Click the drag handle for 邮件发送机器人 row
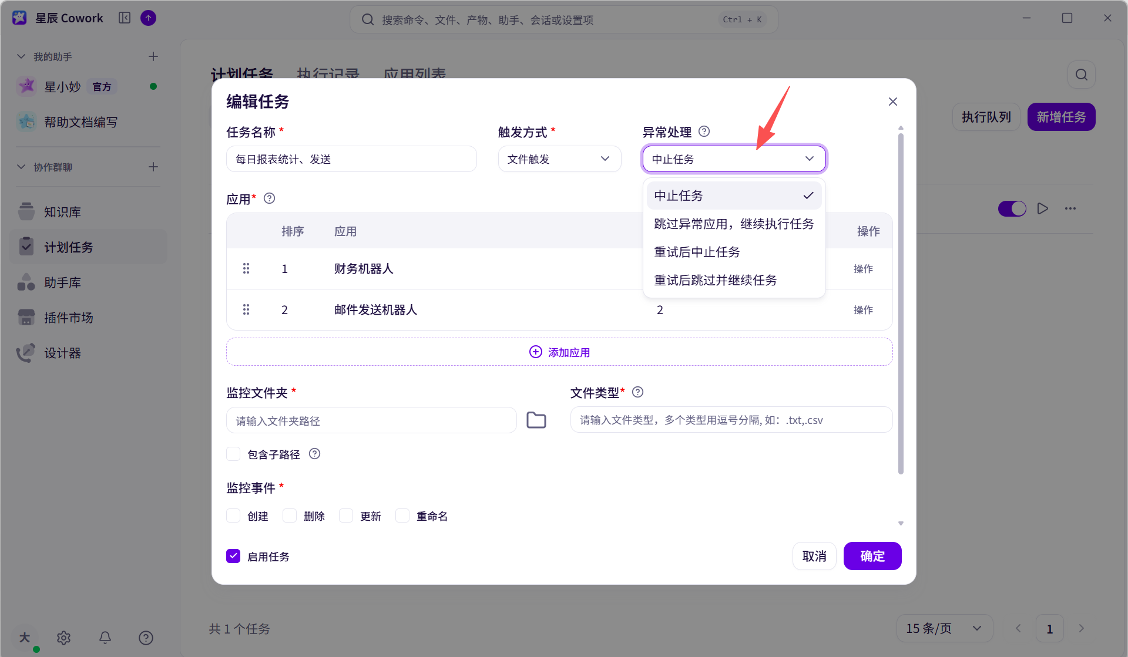Image resolution: width=1128 pixels, height=657 pixels. (246, 309)
